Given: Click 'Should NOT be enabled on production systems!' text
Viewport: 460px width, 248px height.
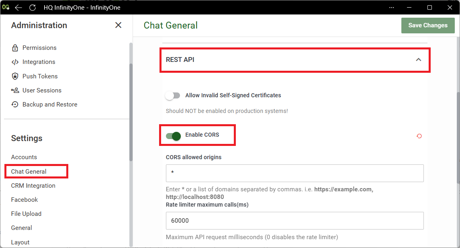Looking at the screenshot, I should coord(227,111).
